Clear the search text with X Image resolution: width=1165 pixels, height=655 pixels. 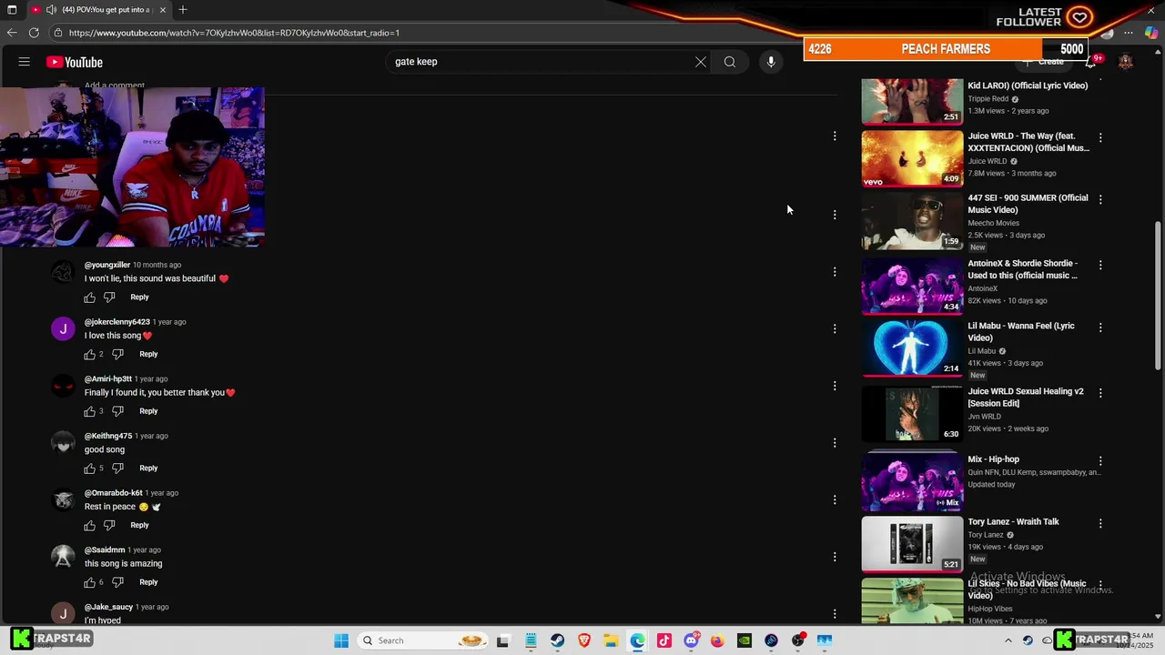click(701, 62)
